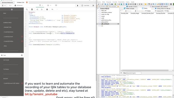Select the .CreateSQLTables script section
Image resolution: width=174 pixels, height=98 pixels.
point(12,41)
